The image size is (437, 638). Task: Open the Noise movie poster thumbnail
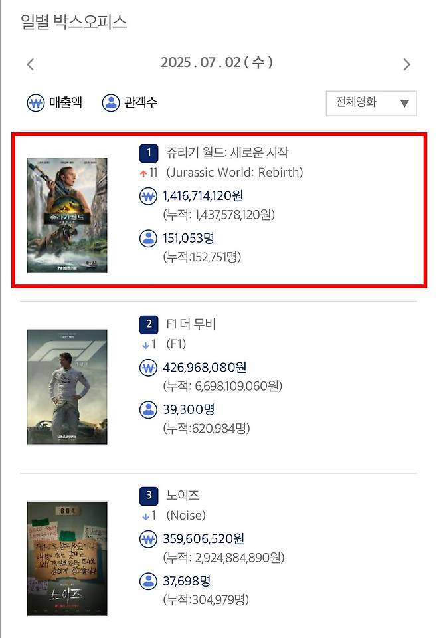pos(67,559)
